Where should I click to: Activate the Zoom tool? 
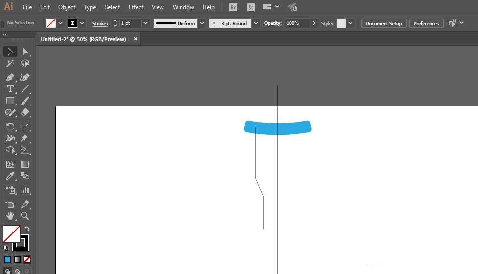coord(25,215)
